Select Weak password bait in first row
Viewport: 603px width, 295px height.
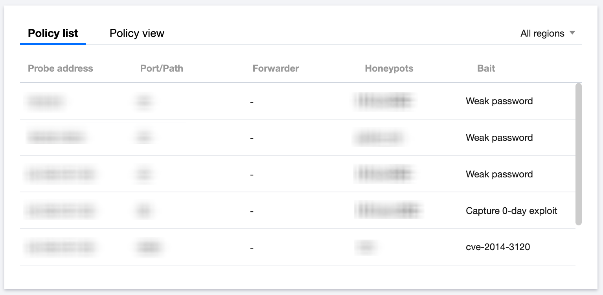pyautogui.click(x=499, y=101)
